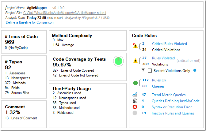206x131 pixels.
Task: Click the 1 Assemblies row
Action: (15, 73)
